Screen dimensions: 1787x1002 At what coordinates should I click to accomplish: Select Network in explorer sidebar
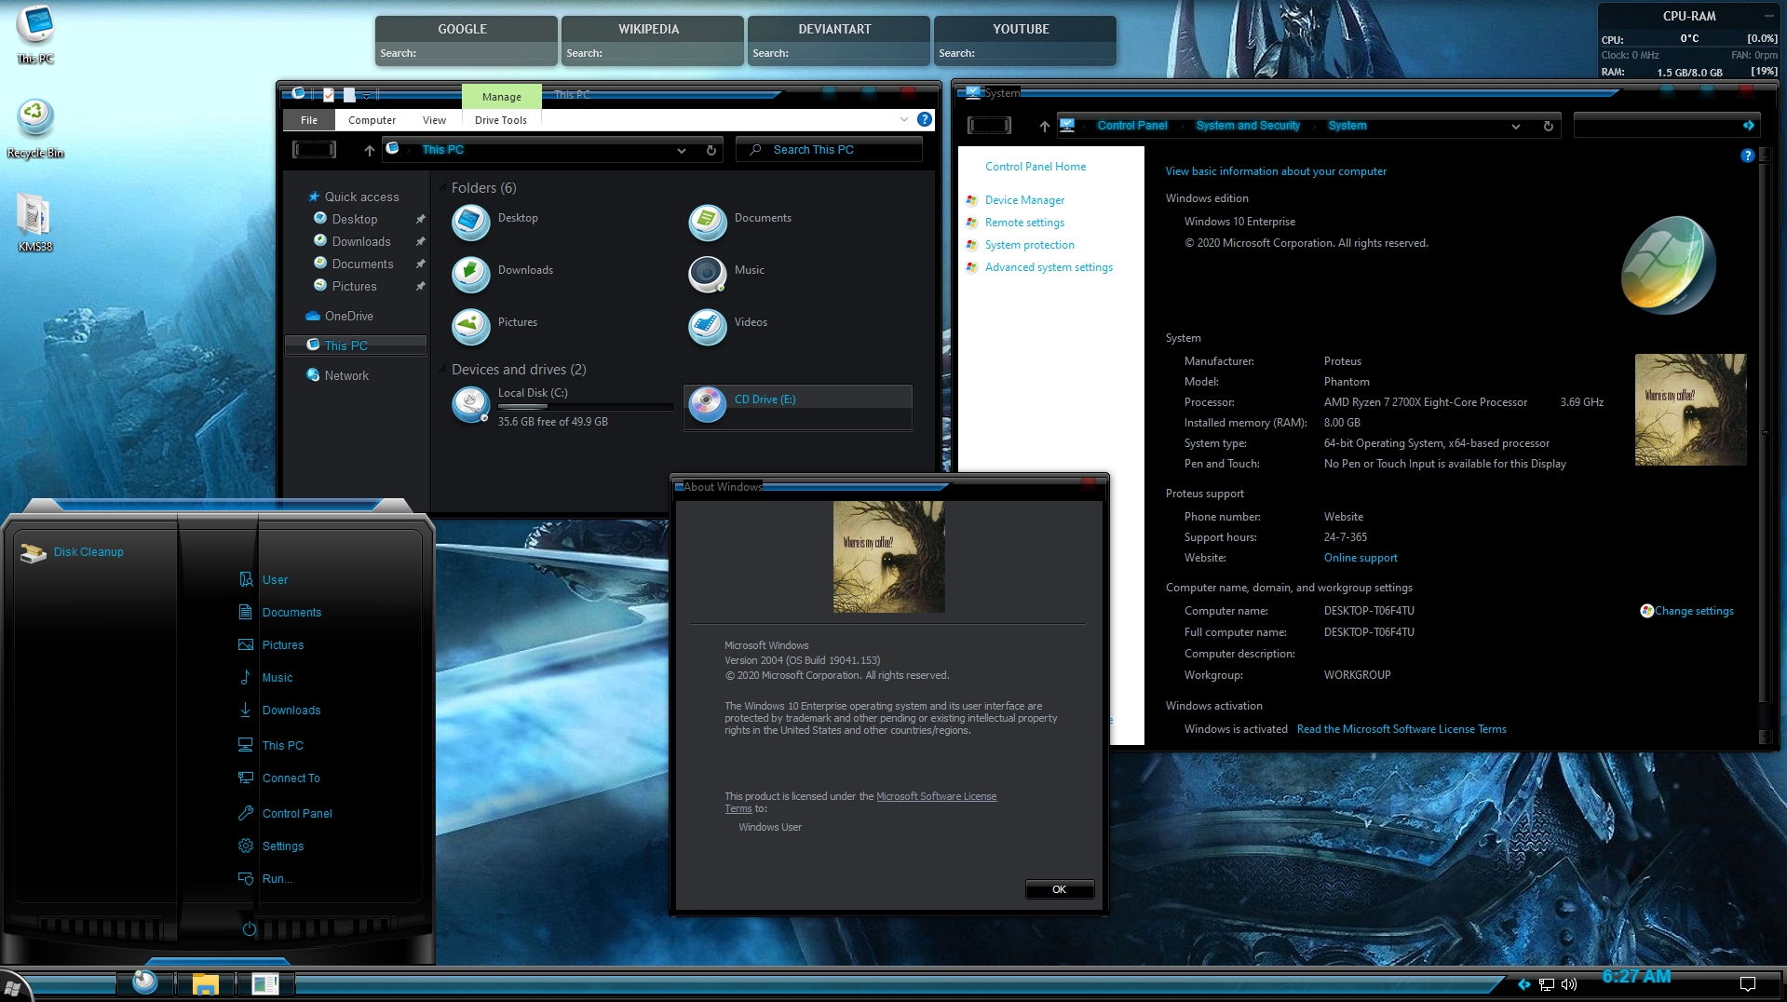(x=346, y=376)
